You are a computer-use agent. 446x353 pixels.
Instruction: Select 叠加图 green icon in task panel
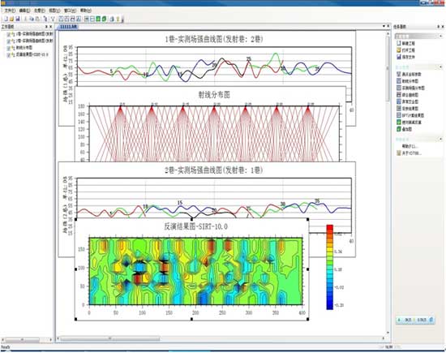[x=399, y=129]
